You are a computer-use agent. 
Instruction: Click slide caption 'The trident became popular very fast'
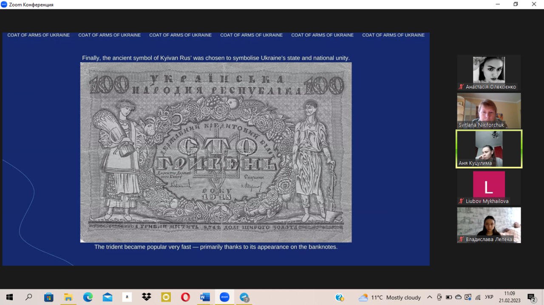pos(143,246)
